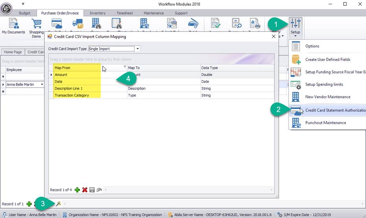366x218 pixels.
Task: Open Setup Spending limits menu entry
Action: 324,84
